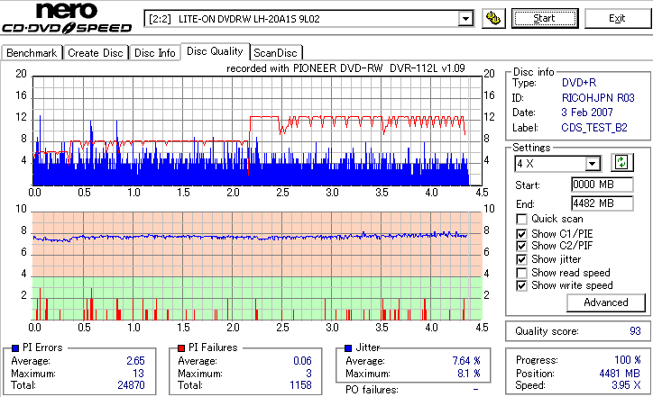The width and height of the screenshot is (653, 397).
Task: Click the Exit button
Action: coord(617,18)
